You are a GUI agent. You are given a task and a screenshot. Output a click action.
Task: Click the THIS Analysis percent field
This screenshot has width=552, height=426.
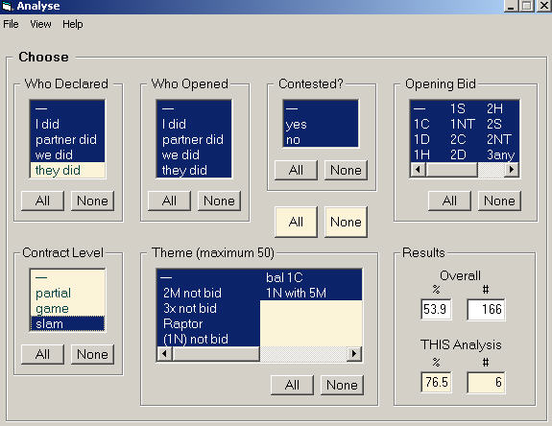coord(437,382)
